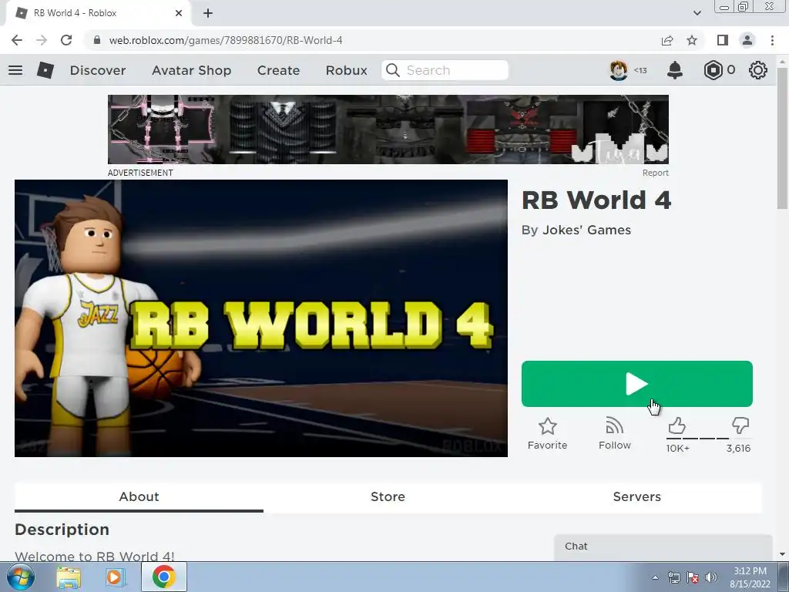This screenshot has width=789, height=592.
Task: Report the advertisement
Action: tap(655, 173)
